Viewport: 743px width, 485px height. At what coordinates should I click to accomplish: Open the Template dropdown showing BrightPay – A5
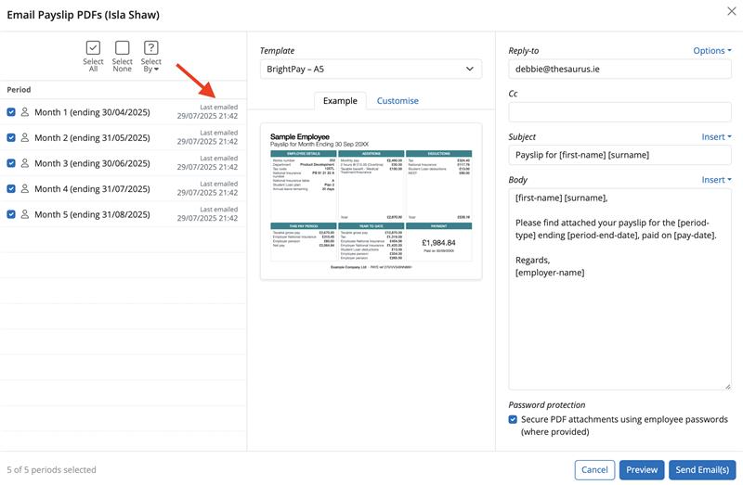pyautogui.click(x=371, y=70)
